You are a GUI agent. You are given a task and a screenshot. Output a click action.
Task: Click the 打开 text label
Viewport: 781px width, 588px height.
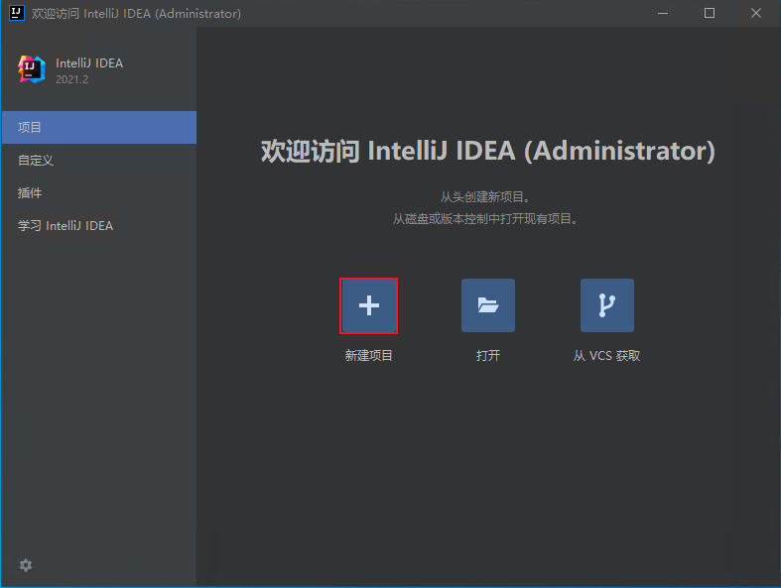click(x=488, y=355)
